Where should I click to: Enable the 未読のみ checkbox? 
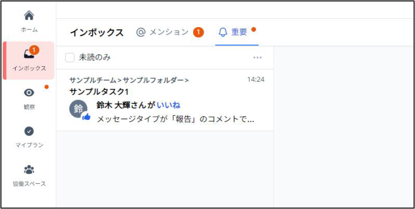point(70,57)
